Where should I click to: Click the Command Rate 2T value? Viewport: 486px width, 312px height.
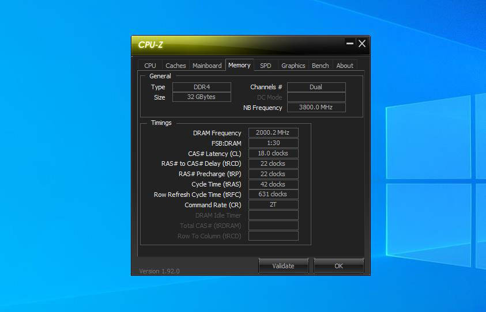pyautogui.click(x=273, y=204)
